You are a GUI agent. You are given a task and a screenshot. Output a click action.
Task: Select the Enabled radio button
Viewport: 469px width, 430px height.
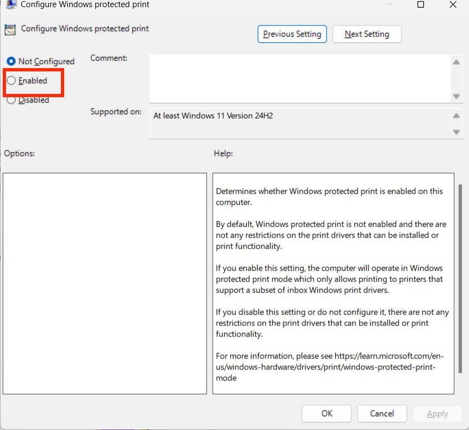tap(10, 81)
